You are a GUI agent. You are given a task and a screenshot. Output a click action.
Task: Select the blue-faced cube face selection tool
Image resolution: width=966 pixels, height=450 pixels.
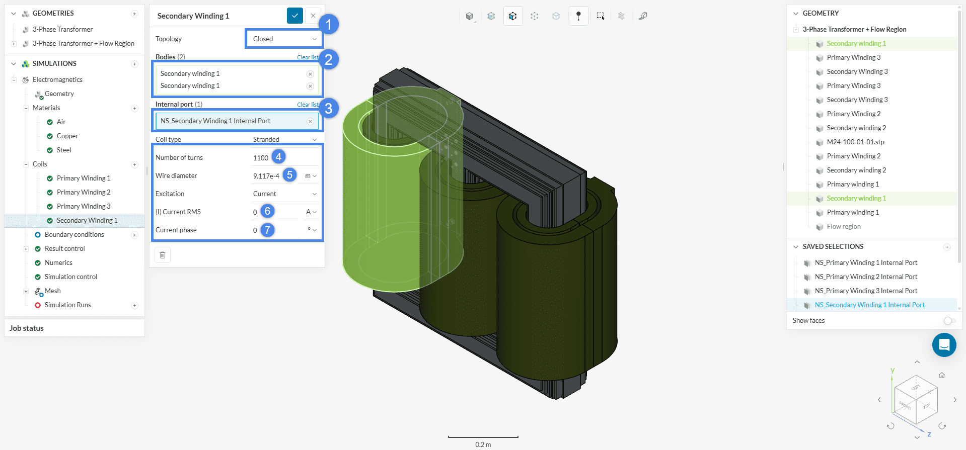[x=513, y=16]
